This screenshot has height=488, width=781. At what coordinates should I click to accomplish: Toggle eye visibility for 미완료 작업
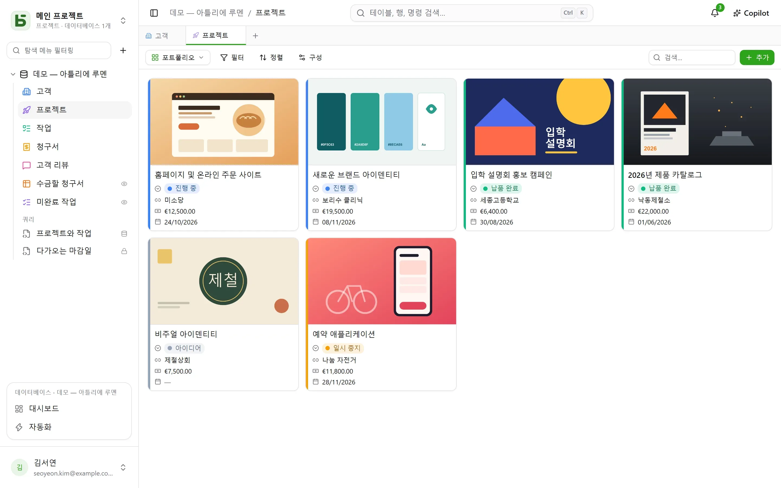(124, 202)
